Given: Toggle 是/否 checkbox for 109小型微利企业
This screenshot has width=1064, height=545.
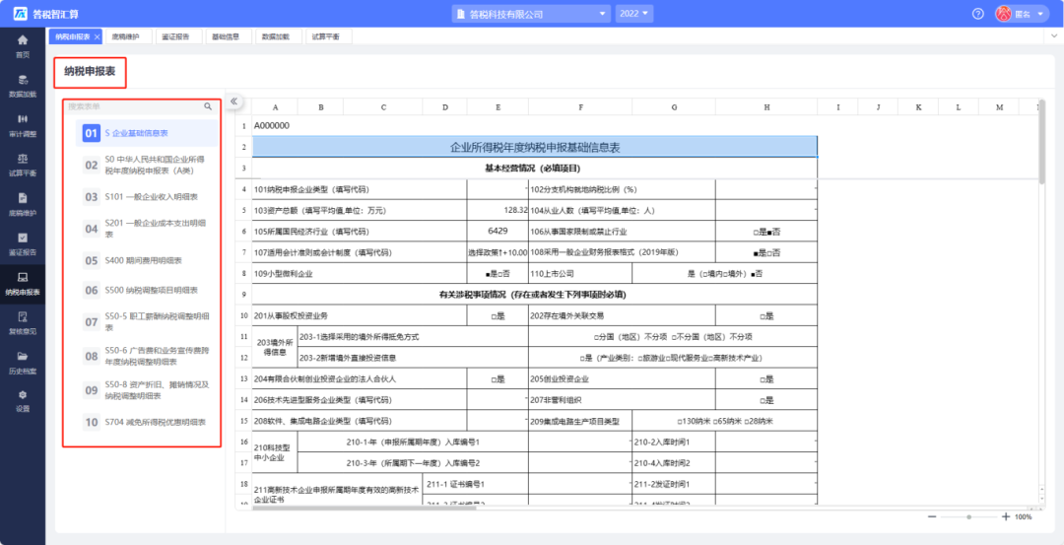Looking at the screenshot, I should pos(498,274).
